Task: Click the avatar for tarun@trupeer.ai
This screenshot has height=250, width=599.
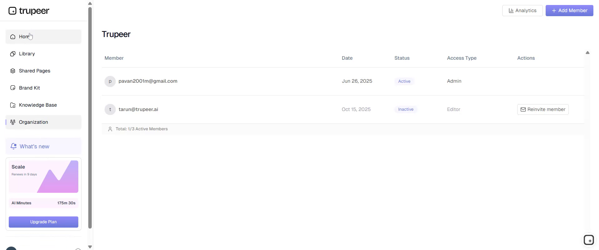Action: tap(110, 109)
